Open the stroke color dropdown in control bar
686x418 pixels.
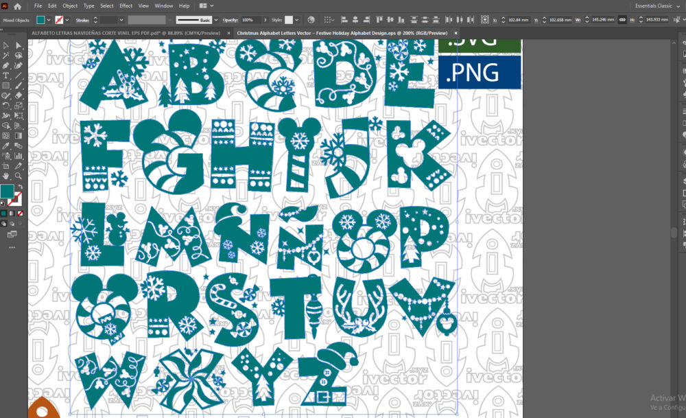tap(67, 20)
